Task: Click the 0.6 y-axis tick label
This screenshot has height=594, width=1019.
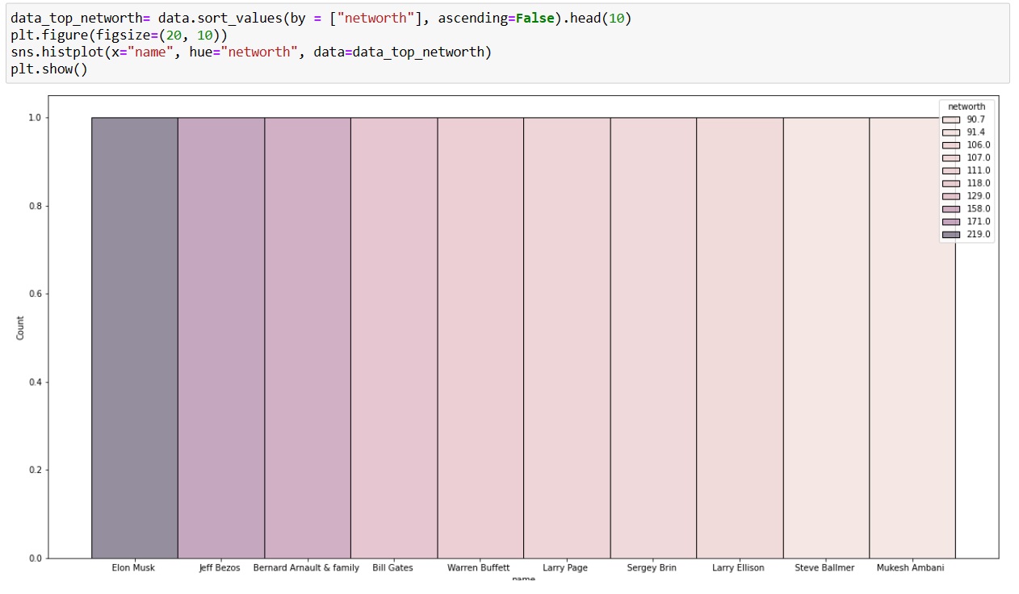Action: pos(34,294)
